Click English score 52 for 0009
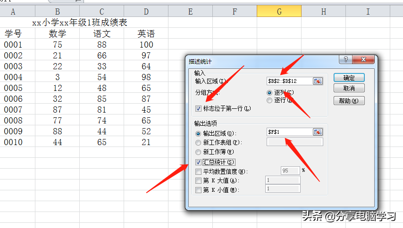 (x=146, y=131)
